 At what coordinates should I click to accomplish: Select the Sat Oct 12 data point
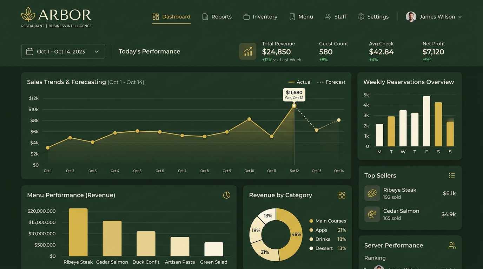point(294,106)
